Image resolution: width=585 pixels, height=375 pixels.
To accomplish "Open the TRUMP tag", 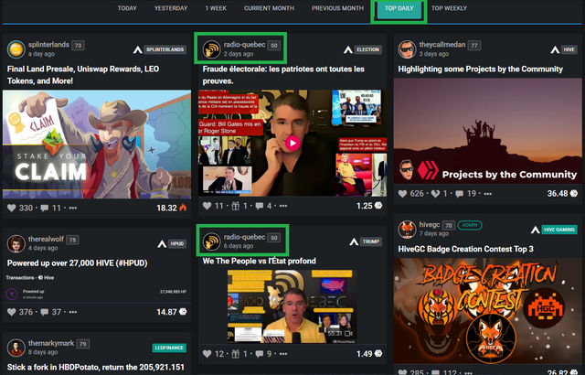I will [x=371, y=241].
